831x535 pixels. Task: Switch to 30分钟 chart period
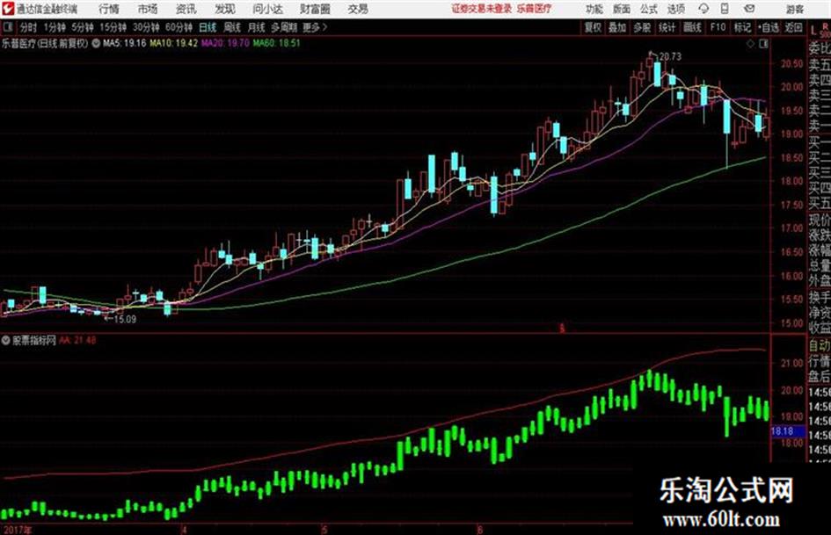[x=146, y=27]
